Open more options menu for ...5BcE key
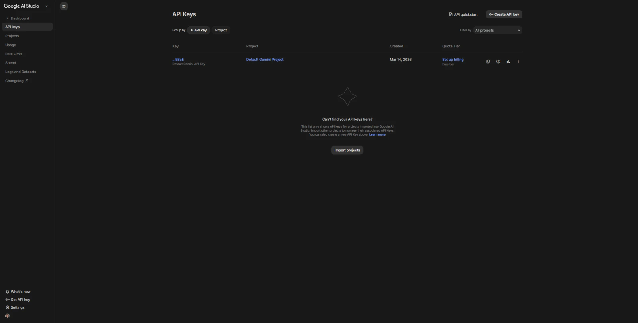 click(518, 62)
